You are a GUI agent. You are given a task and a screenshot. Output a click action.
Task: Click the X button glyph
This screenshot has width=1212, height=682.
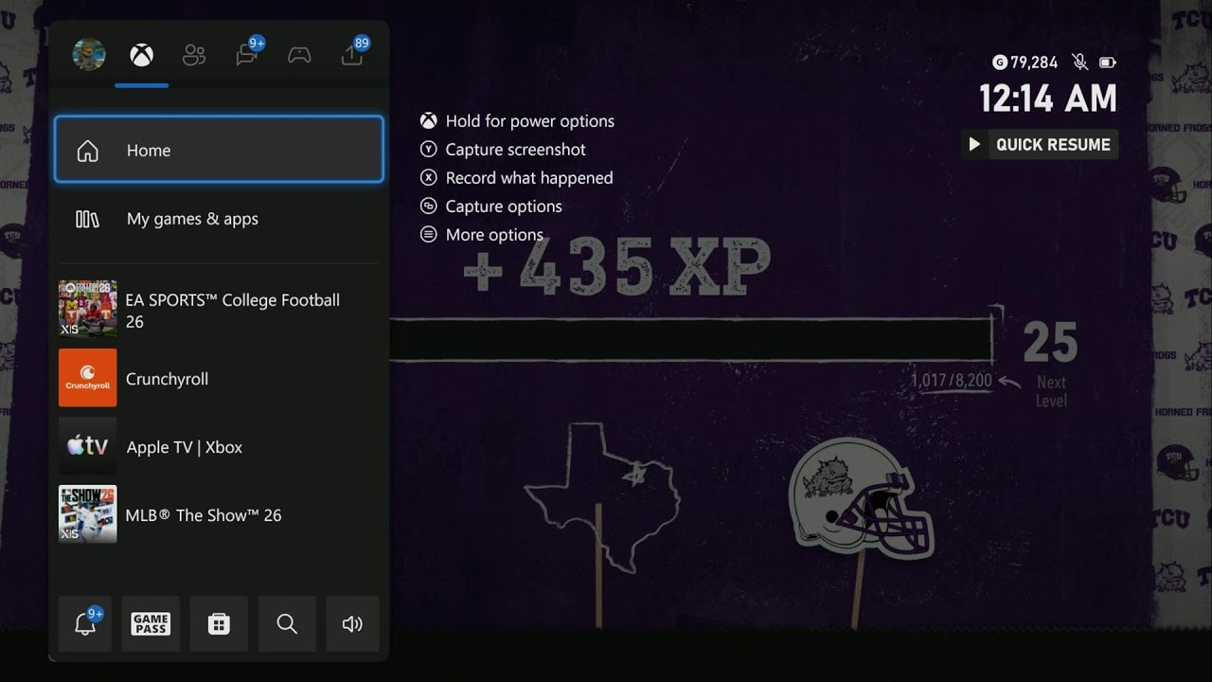click(429, 178)
